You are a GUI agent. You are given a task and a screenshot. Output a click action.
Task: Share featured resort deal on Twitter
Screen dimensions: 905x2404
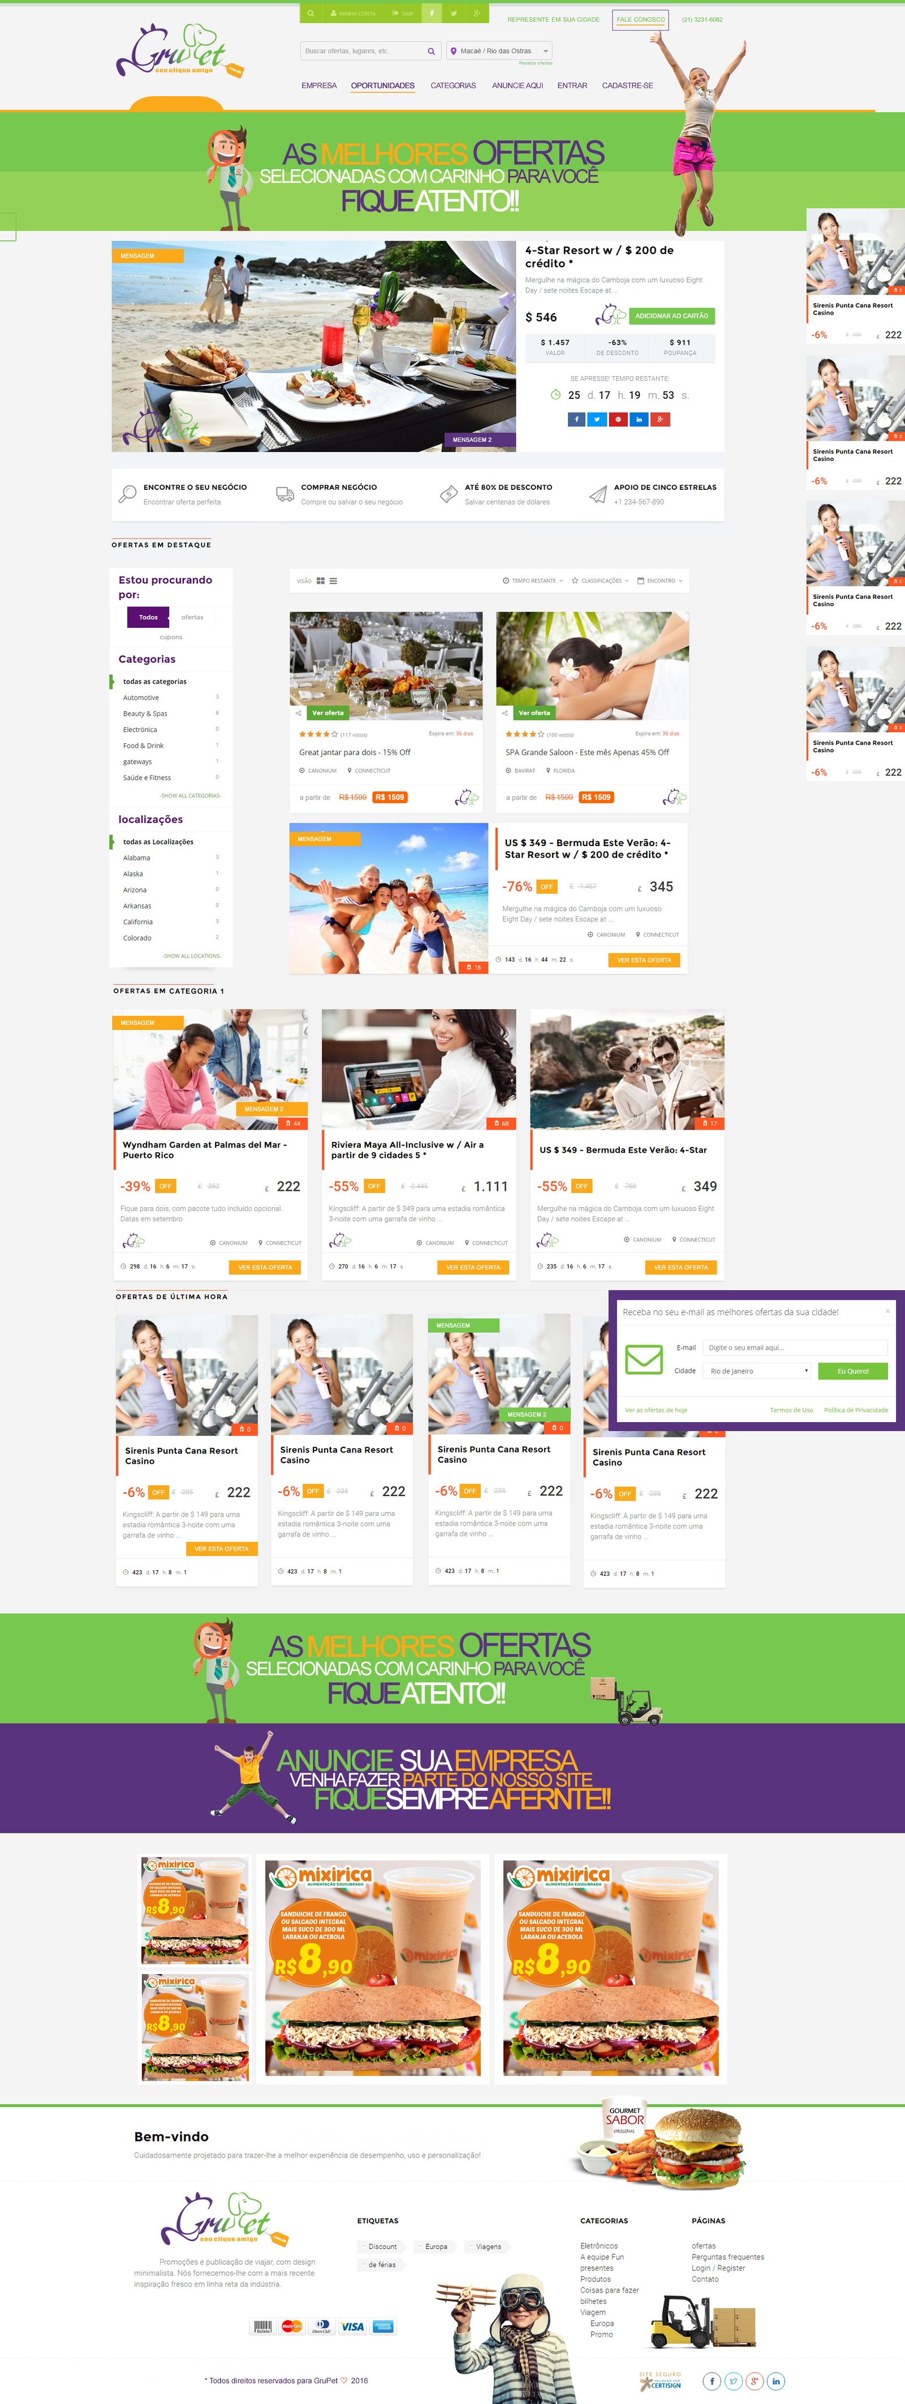pyautogui.click(x=597, y=419)
